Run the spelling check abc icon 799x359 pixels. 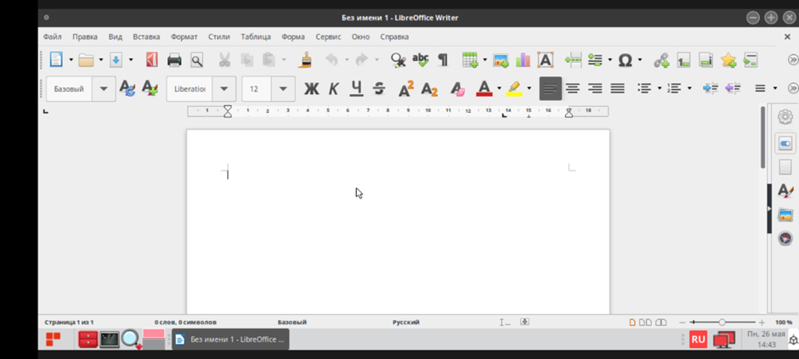point(421,60)
